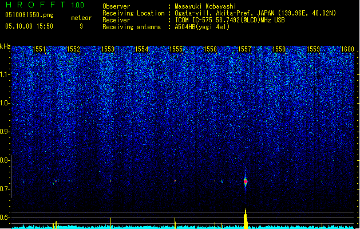360x229 pixels.
Task: Click the 1553 time marker
Action: [x=108, y=49]
